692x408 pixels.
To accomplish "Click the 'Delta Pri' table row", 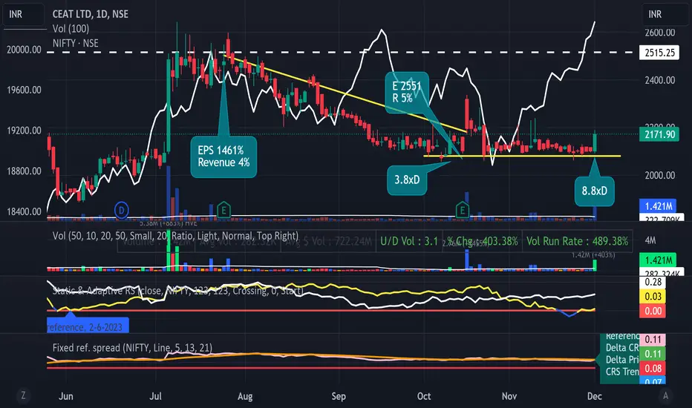I will 621,360.
